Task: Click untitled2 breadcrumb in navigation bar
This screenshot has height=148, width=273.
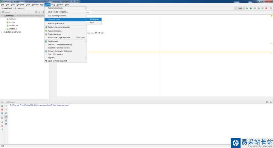Action: (7, 8)
